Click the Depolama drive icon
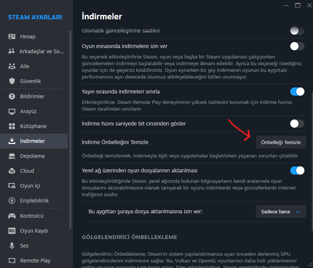The height and width of the screenshot is (268, 313). tap(12, 156)
